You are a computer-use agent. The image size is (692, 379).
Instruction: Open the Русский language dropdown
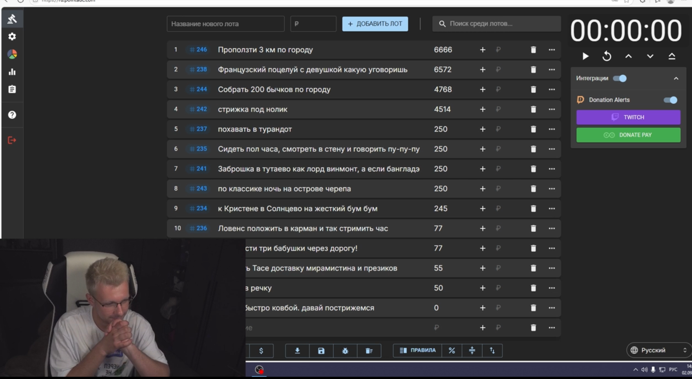point(659,350)
